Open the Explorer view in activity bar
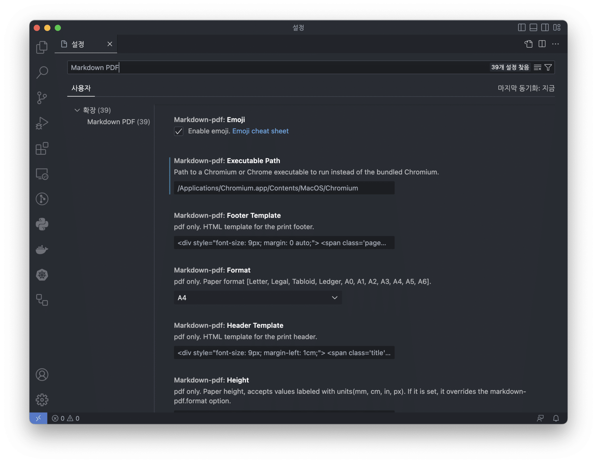The image size is (597, 463). click(42, 47)
